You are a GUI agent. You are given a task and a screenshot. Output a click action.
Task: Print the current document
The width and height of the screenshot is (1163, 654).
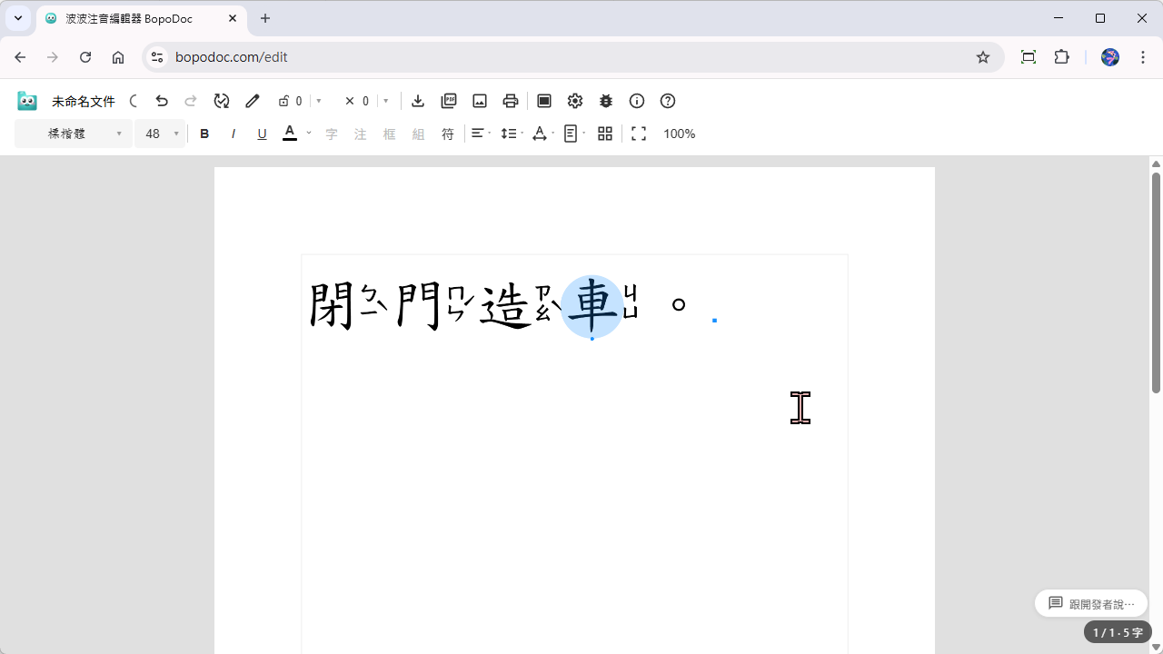pos(510,101)
